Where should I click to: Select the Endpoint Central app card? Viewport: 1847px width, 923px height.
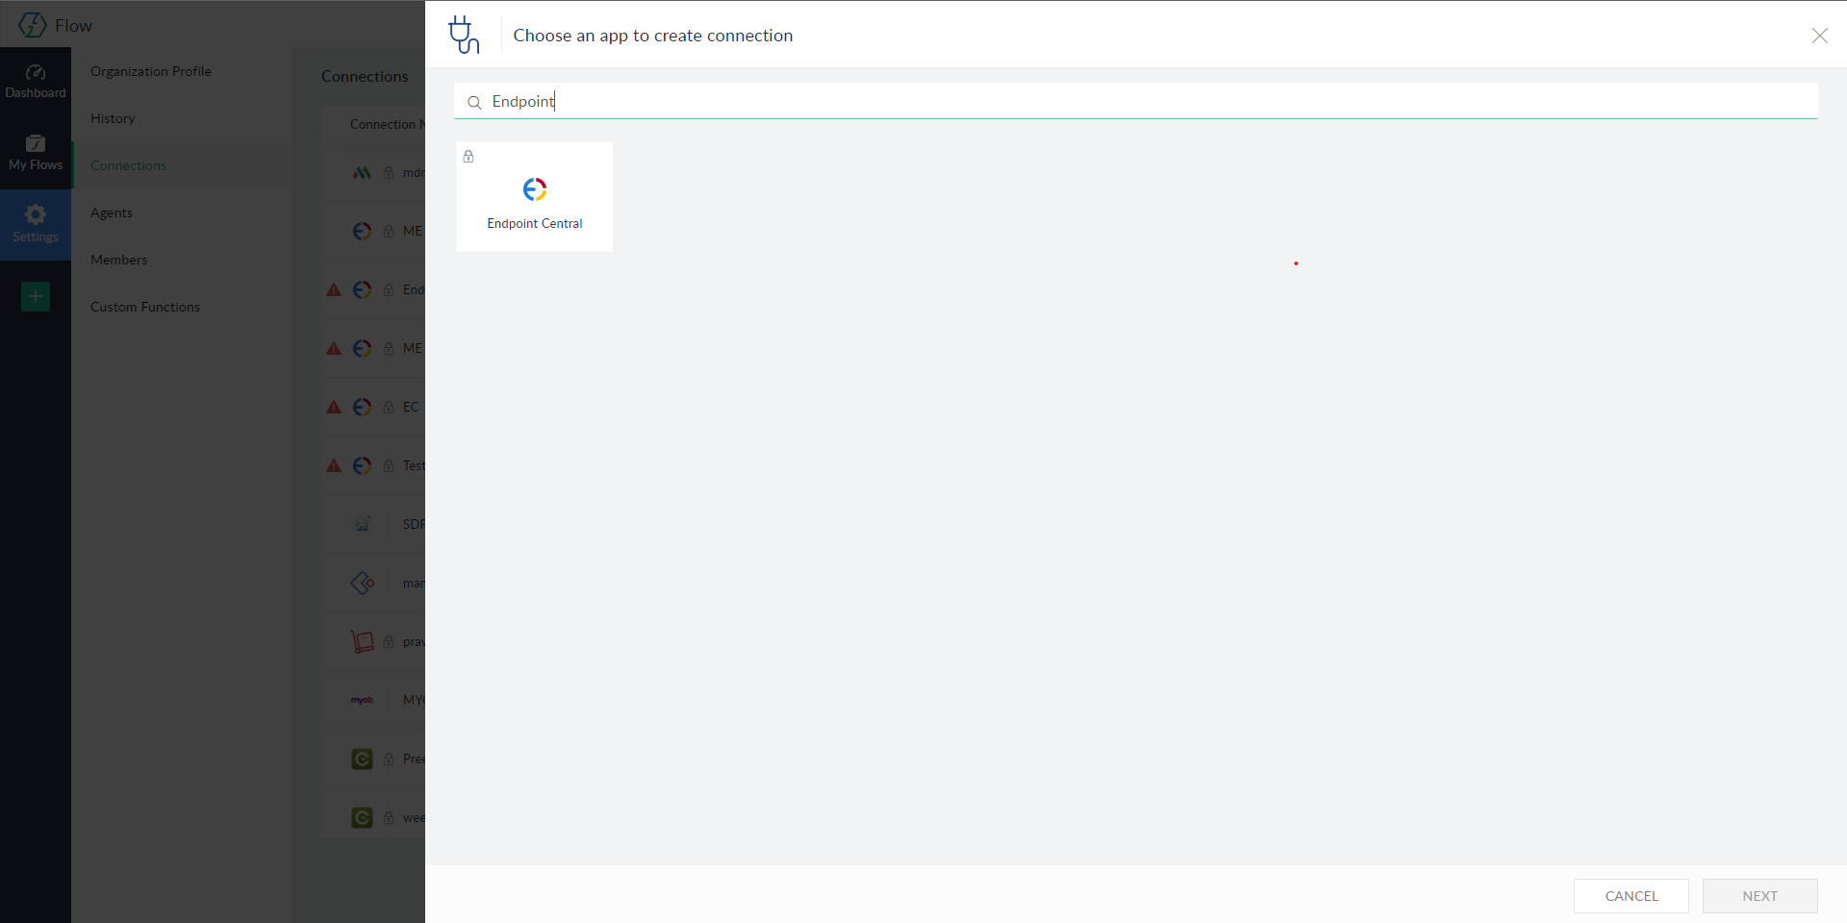[535, 197]
